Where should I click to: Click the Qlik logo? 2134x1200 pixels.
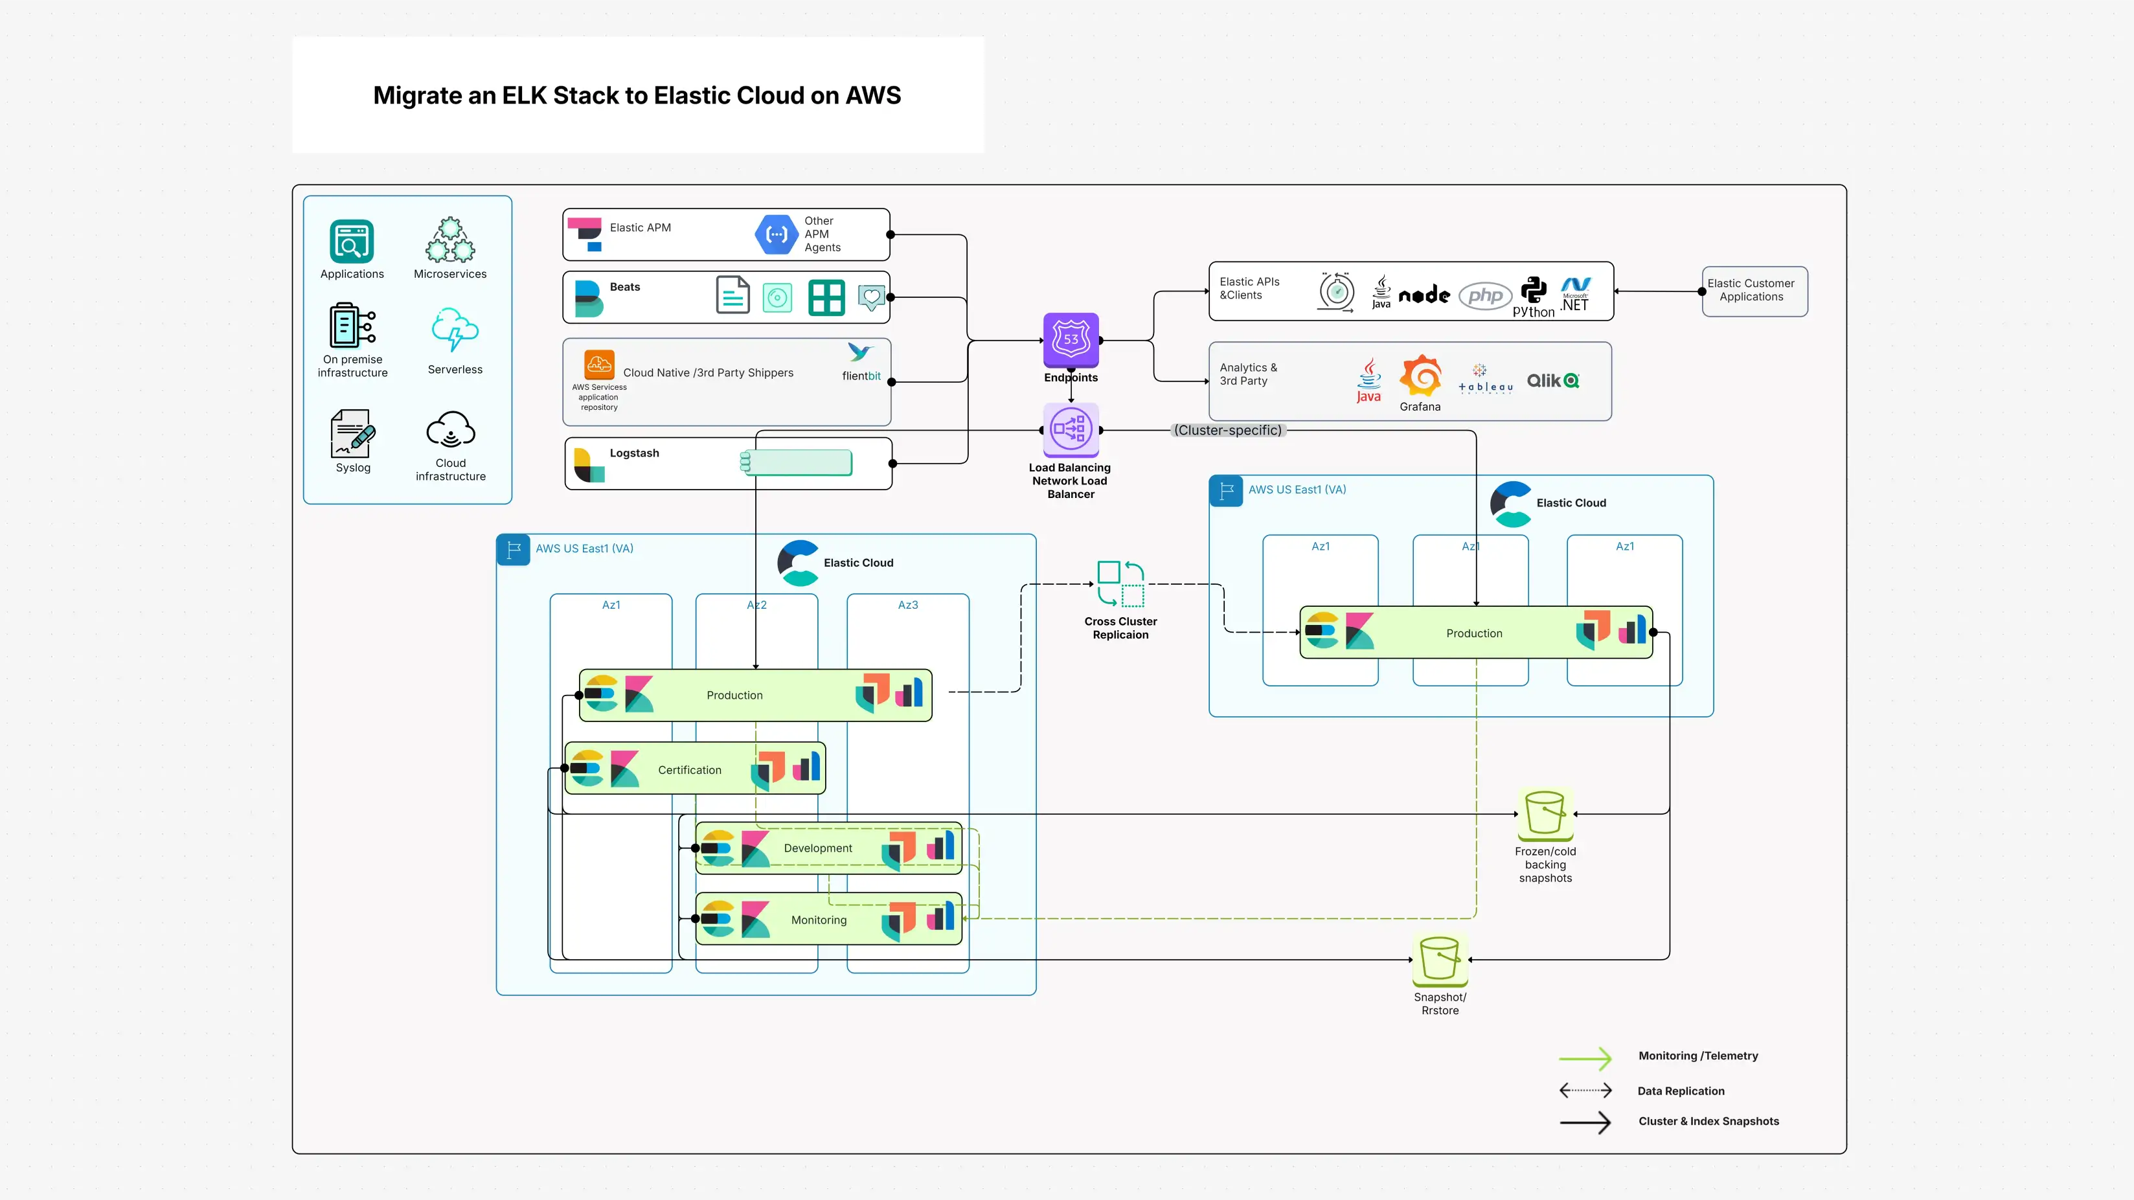[x=1552, y=380]
